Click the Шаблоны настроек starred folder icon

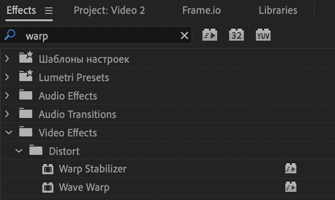pos(26,57)
